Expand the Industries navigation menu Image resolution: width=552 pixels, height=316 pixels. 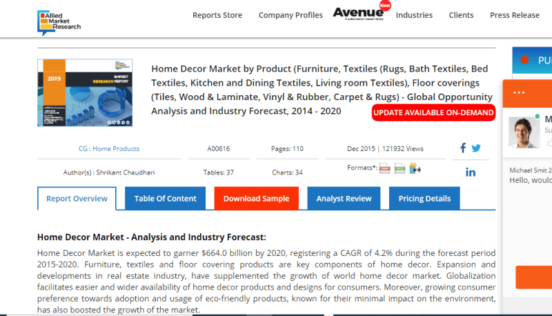coord(414,15)
